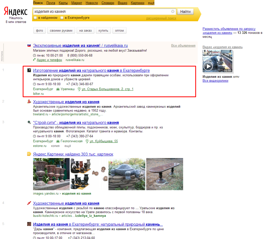
Task: Open the Видео service tab
Action: (x=123, y=3)
